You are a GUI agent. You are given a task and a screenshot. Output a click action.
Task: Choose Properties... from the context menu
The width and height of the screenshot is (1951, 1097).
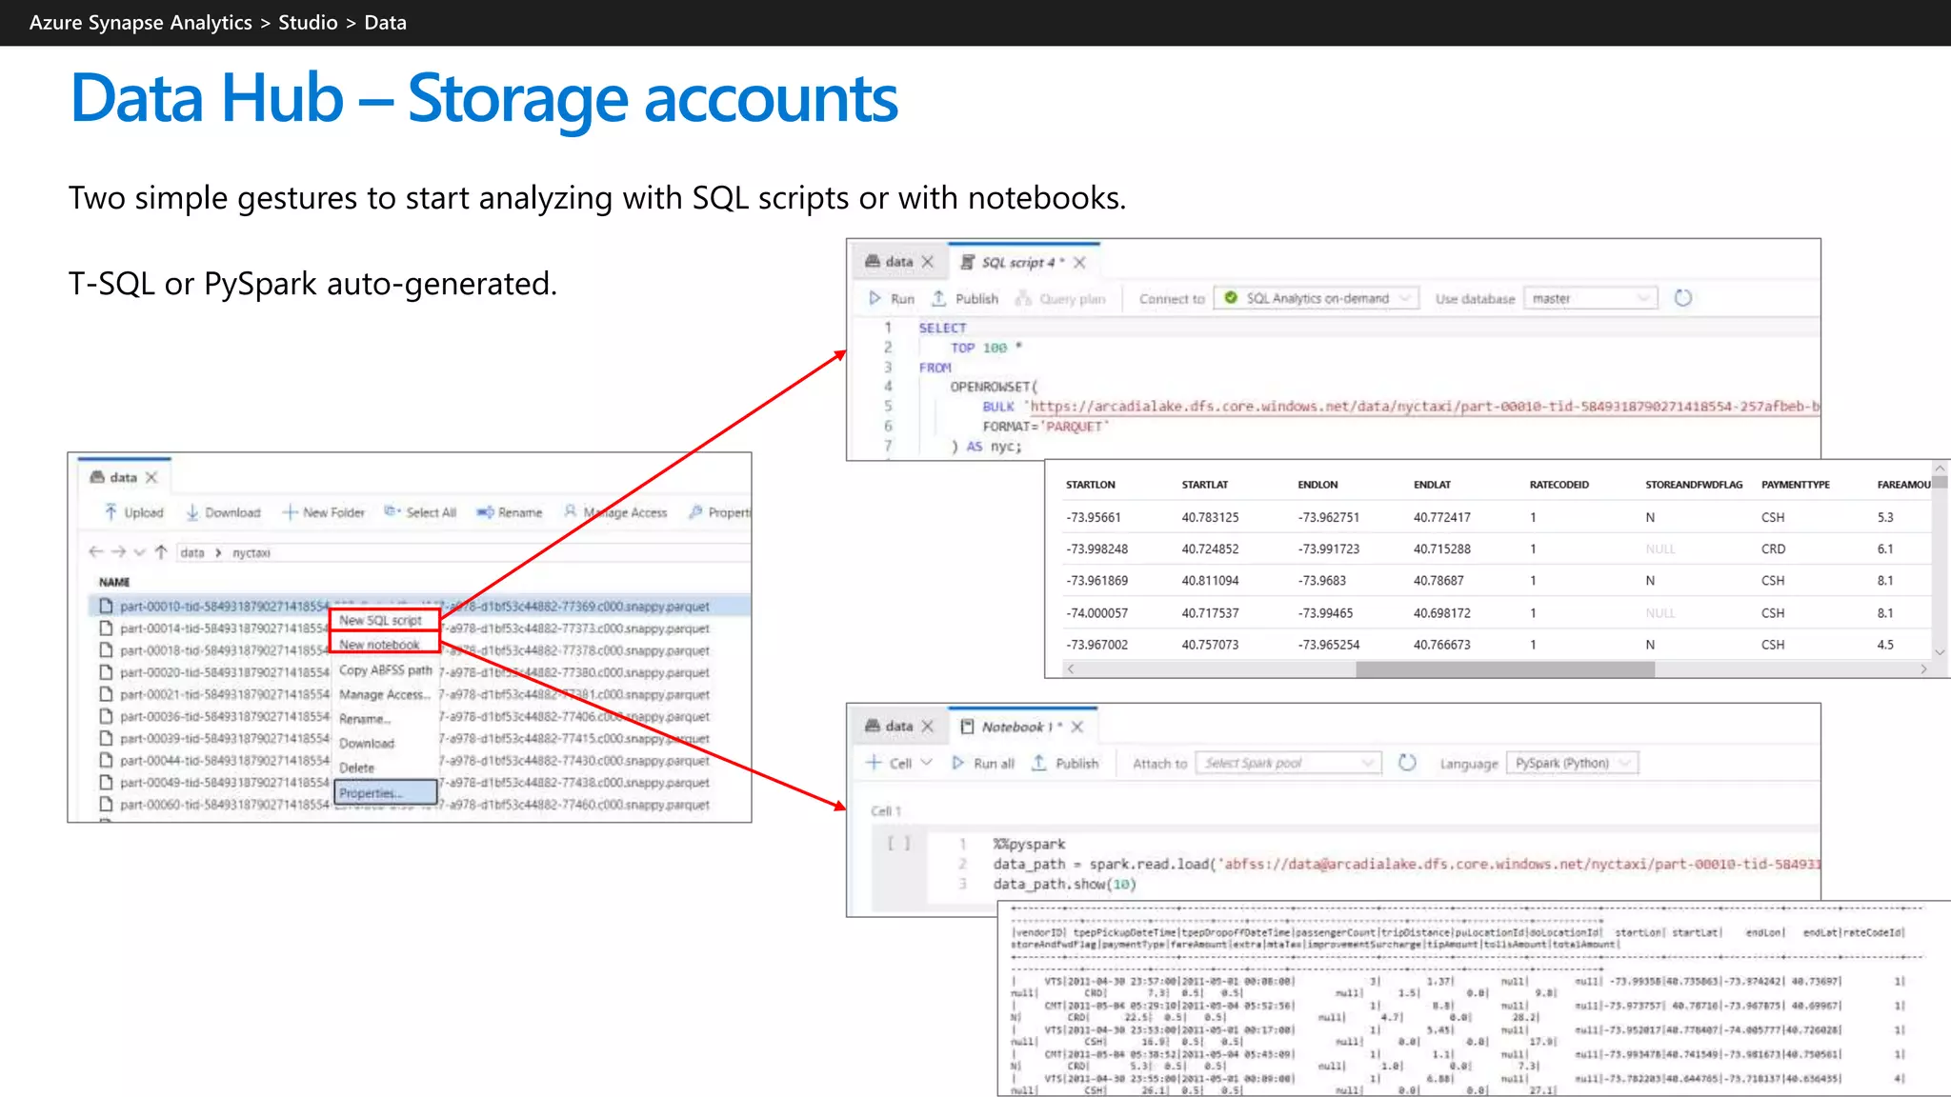tap(386, 792)
